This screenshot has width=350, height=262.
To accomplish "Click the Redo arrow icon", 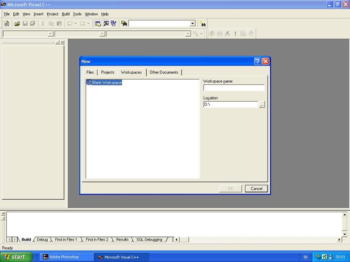I will coord(82,23).
